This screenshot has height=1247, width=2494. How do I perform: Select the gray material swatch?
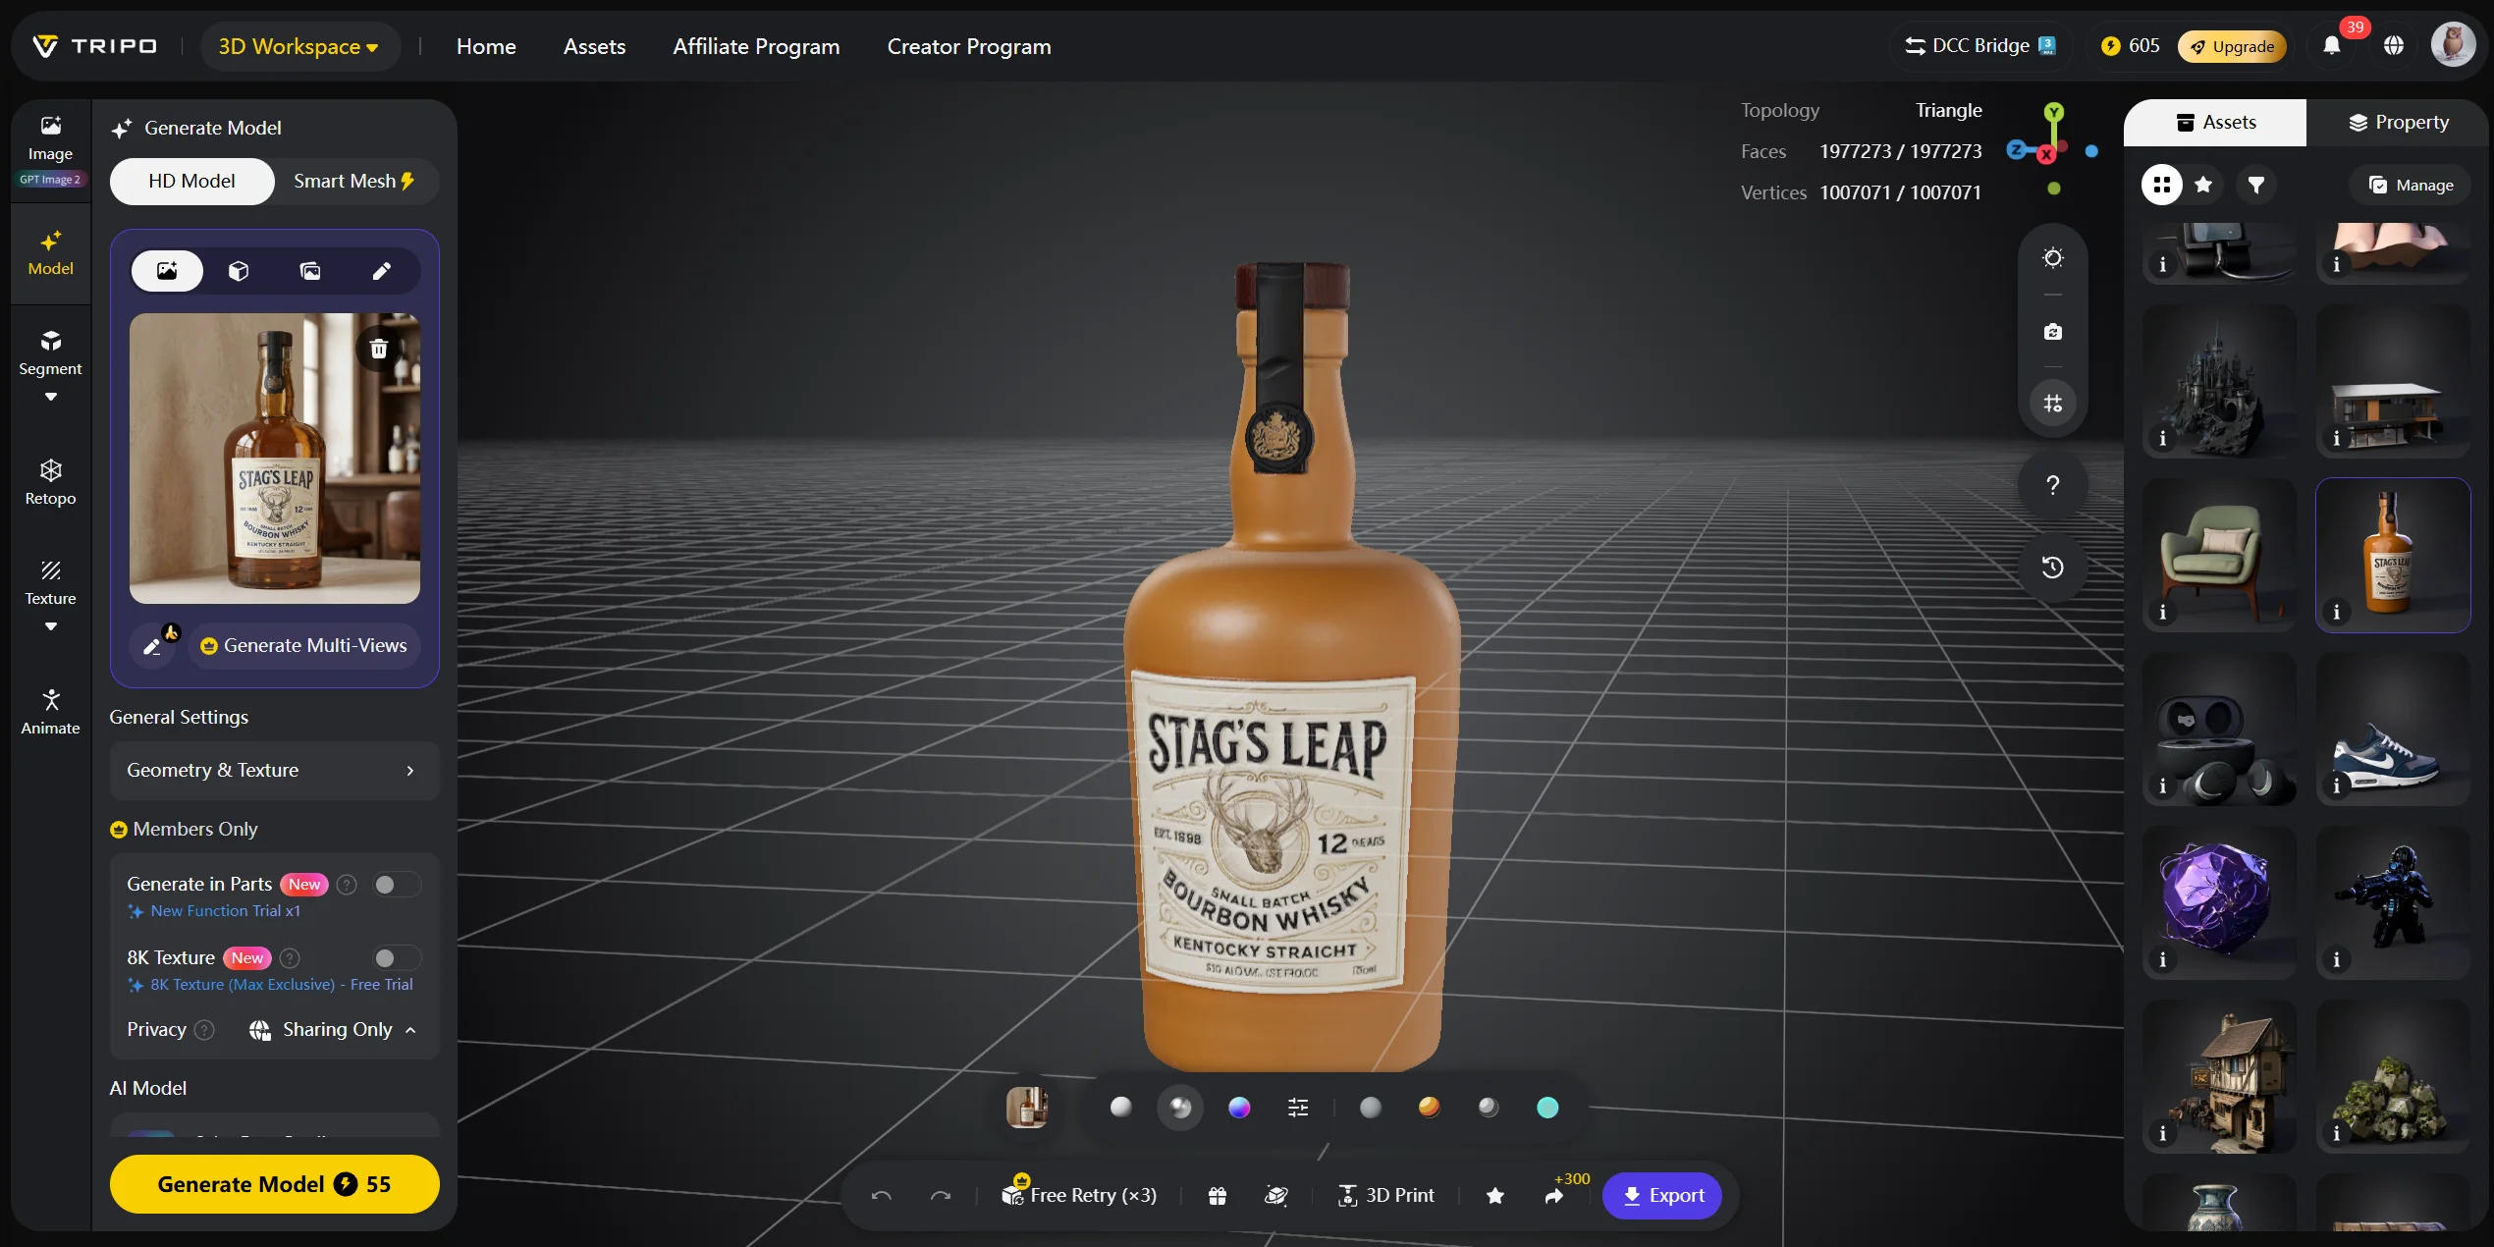[1371, 1108]
